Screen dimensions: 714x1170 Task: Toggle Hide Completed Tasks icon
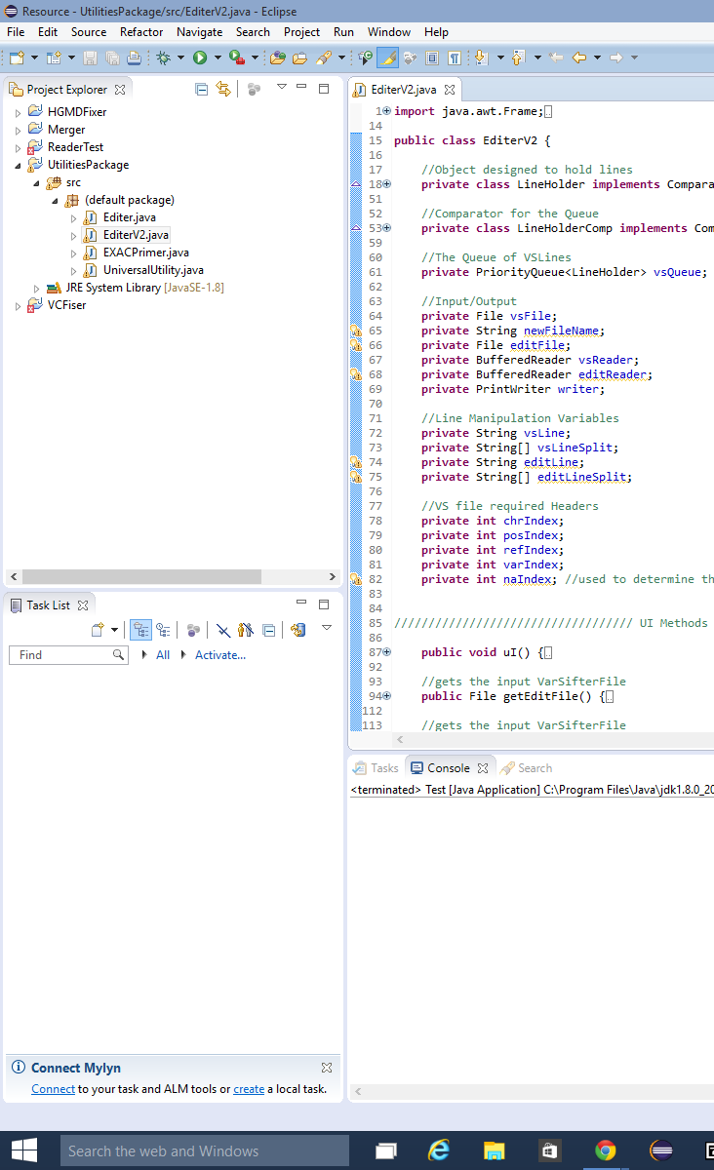223,631
